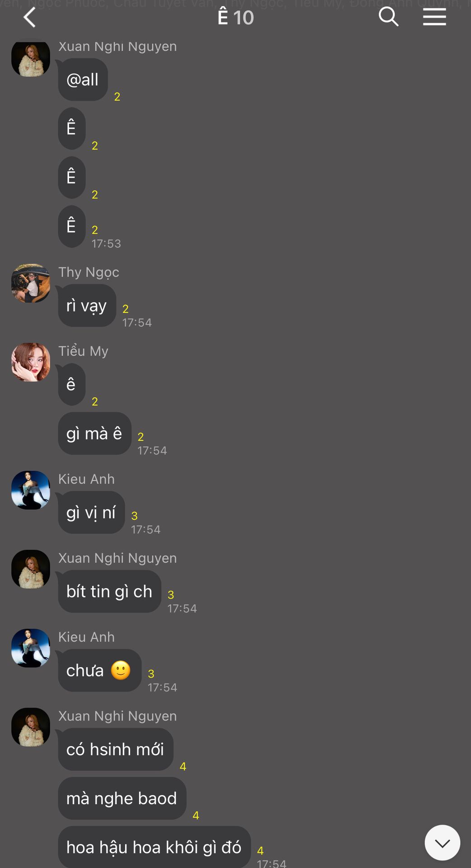Open the hamburger menu icon
Viewport: 471px width, 868px height.
(434, 17)
